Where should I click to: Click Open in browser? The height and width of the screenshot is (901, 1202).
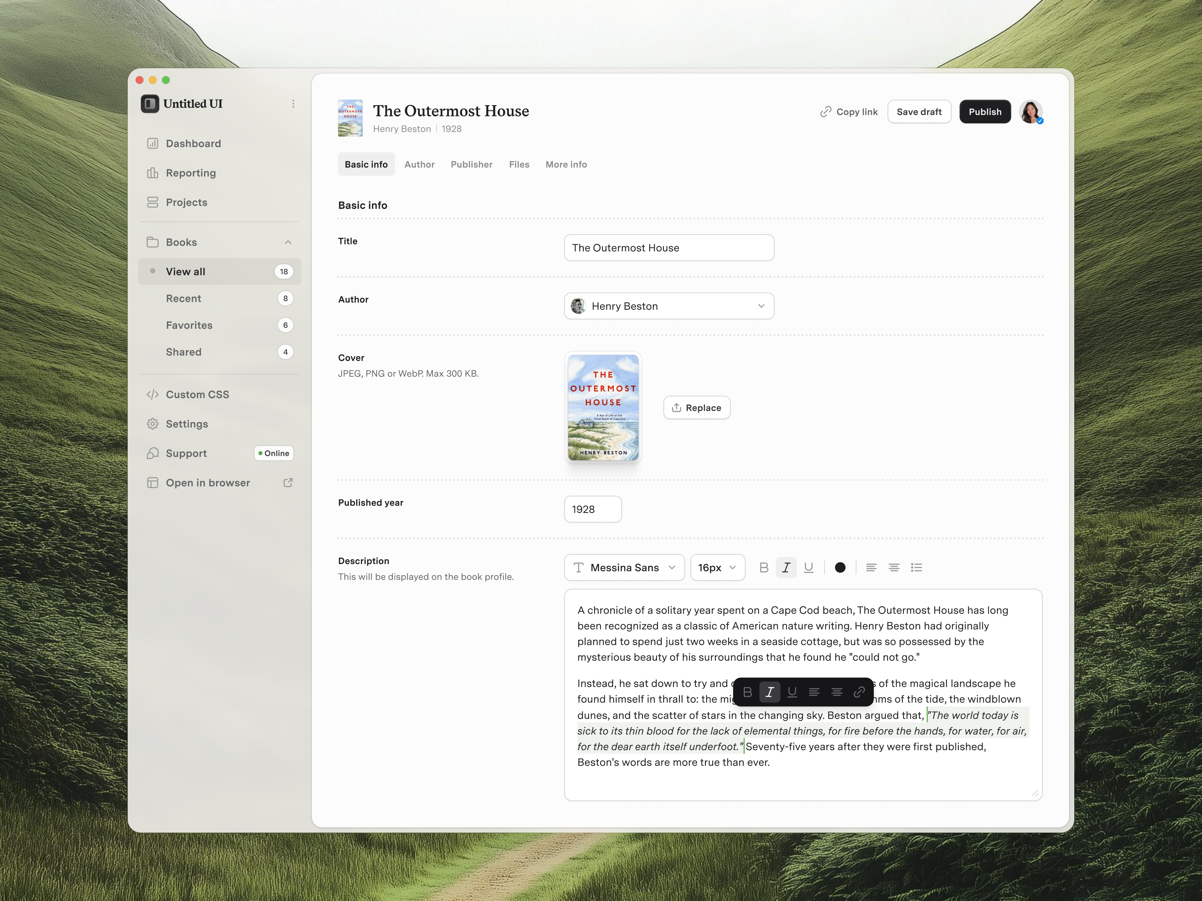pos(219,483)
